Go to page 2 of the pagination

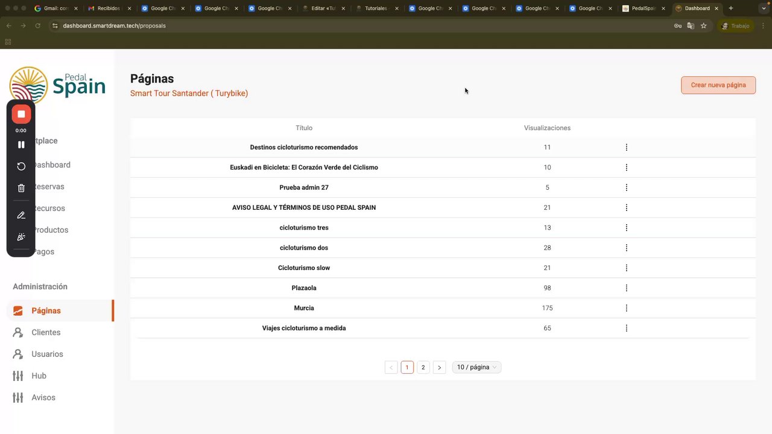423,367
